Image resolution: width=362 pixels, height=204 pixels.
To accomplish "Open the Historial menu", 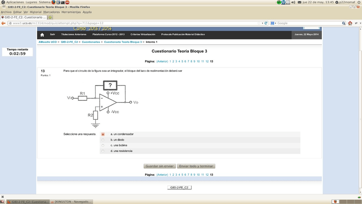I will pyautogui.click(x=35, y=12).
